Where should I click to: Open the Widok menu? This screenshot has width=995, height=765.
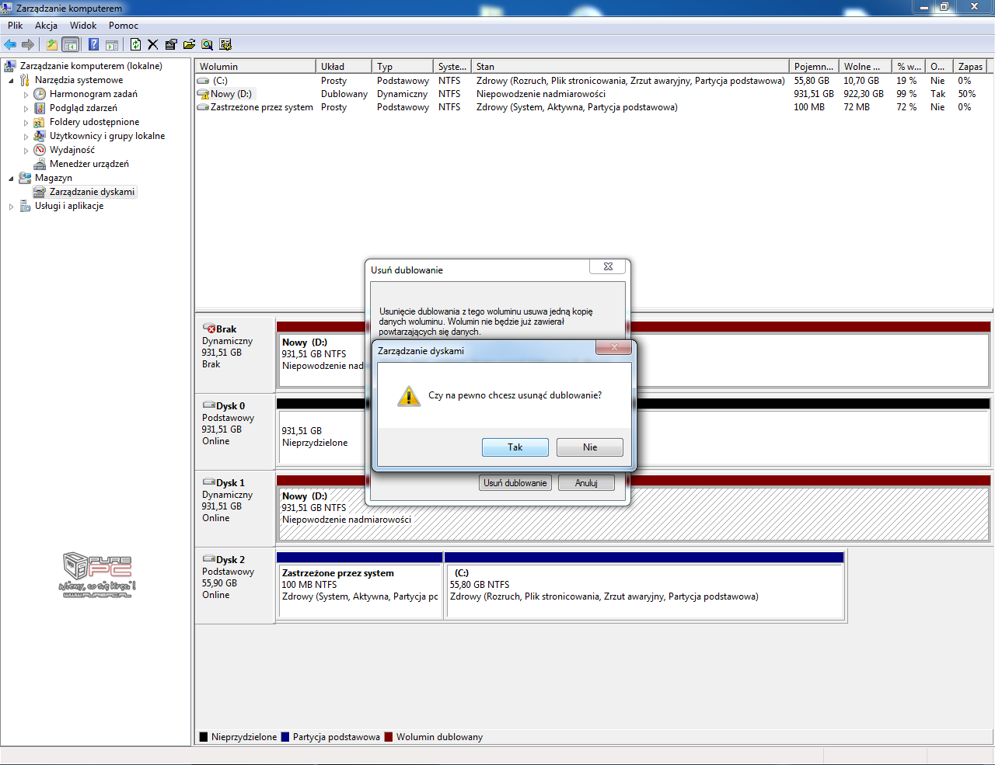[83, 26]
